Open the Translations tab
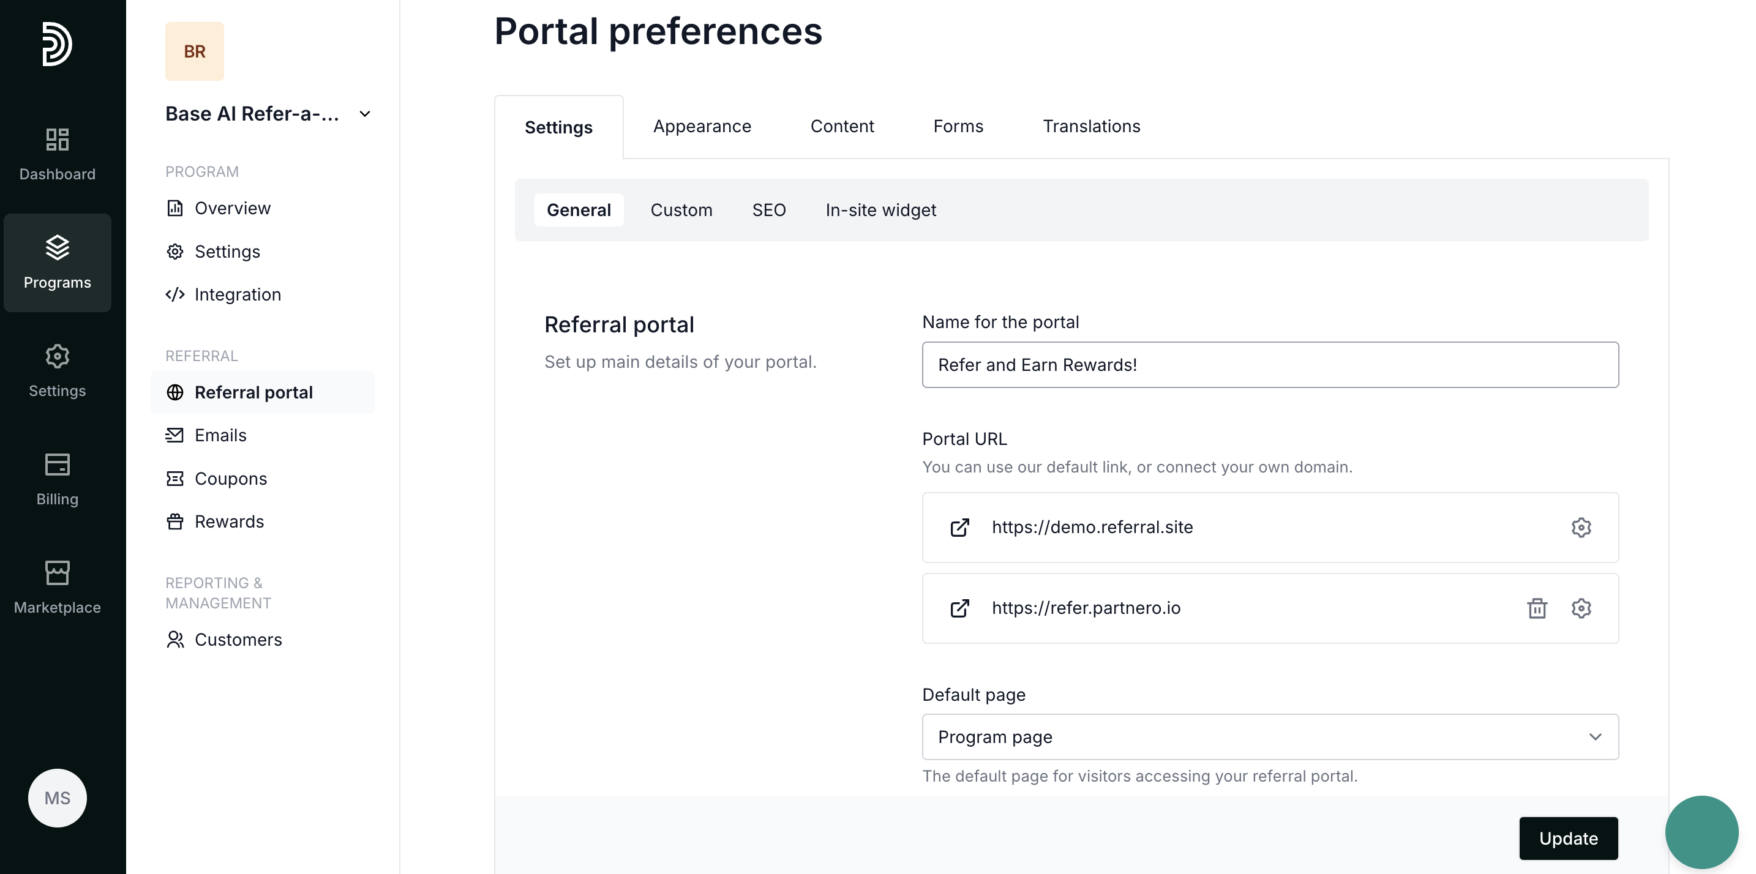 (x=1090, y=127)
